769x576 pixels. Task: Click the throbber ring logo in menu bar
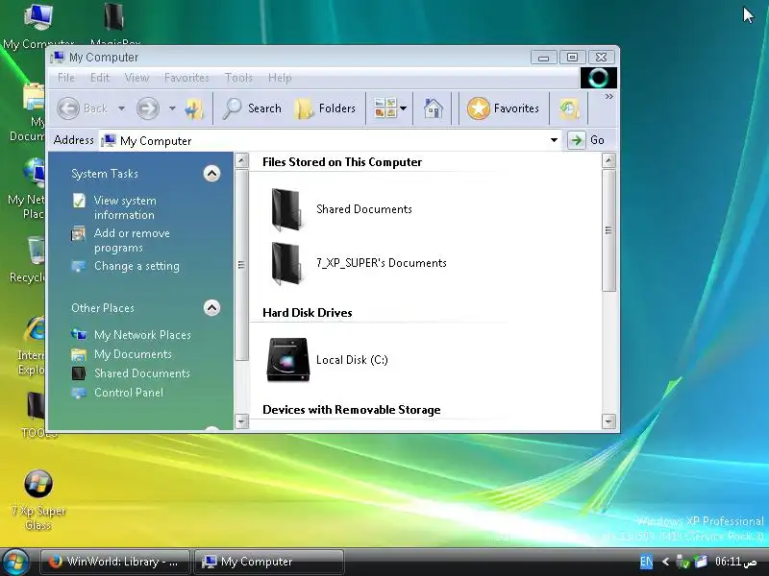598,78
